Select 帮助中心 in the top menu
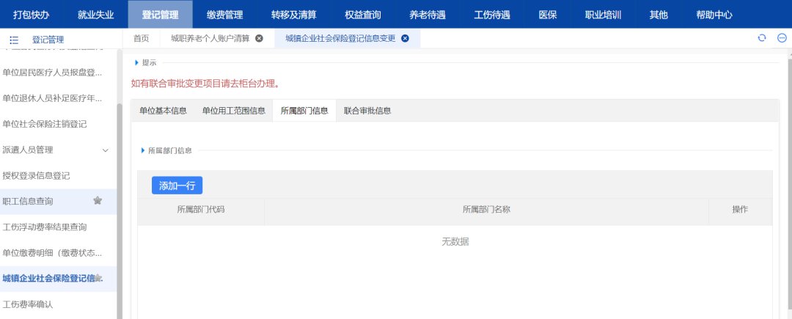This screenshot has height=319, width=792. (x=714, y=14)
